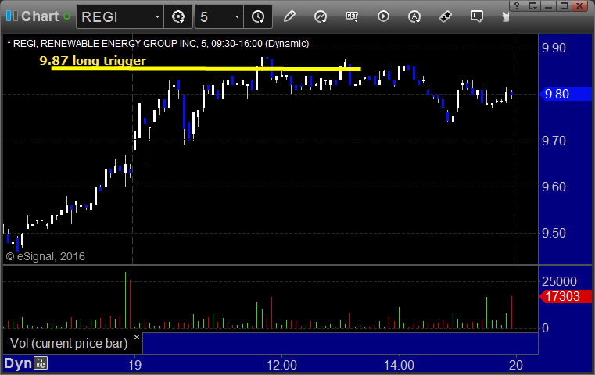The width and height of the screenshot is (595, 375).
Task: Click the up-down arrows trade icon
Action: 446,16
